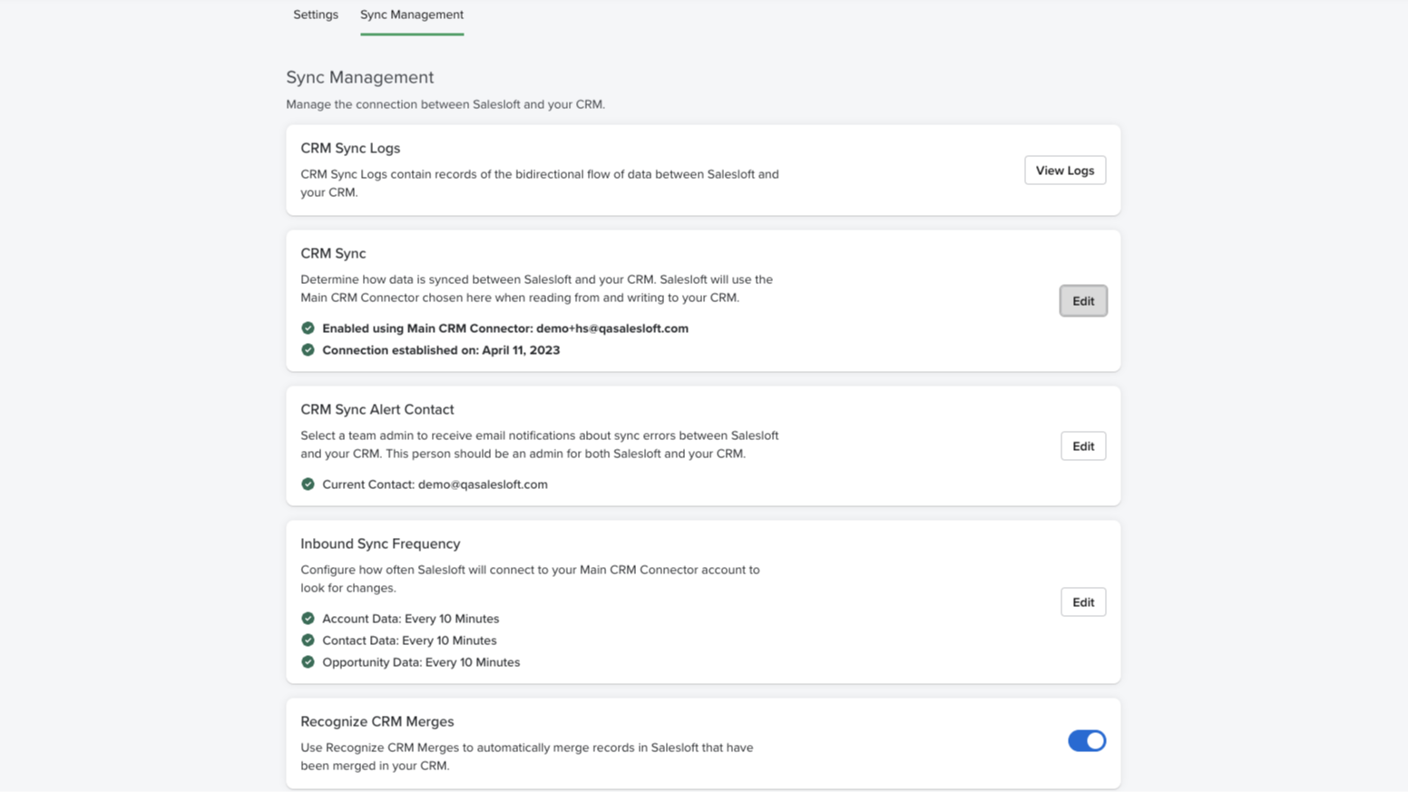Click the demo@qasalesloft.com current contact text
Viewport: 1408px width, 792px height.
coord(483,484)
